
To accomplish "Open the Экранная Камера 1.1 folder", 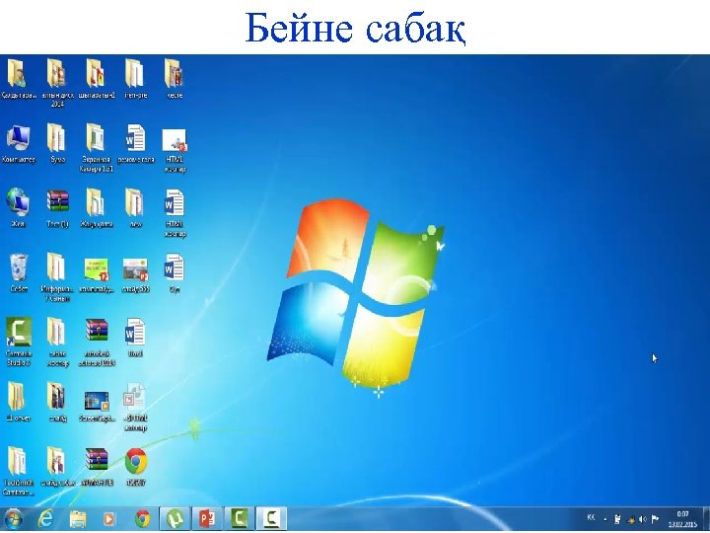I will pyautogui.click(x=96, y=149).
